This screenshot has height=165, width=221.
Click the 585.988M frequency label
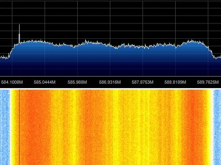(x=77, y=82)
